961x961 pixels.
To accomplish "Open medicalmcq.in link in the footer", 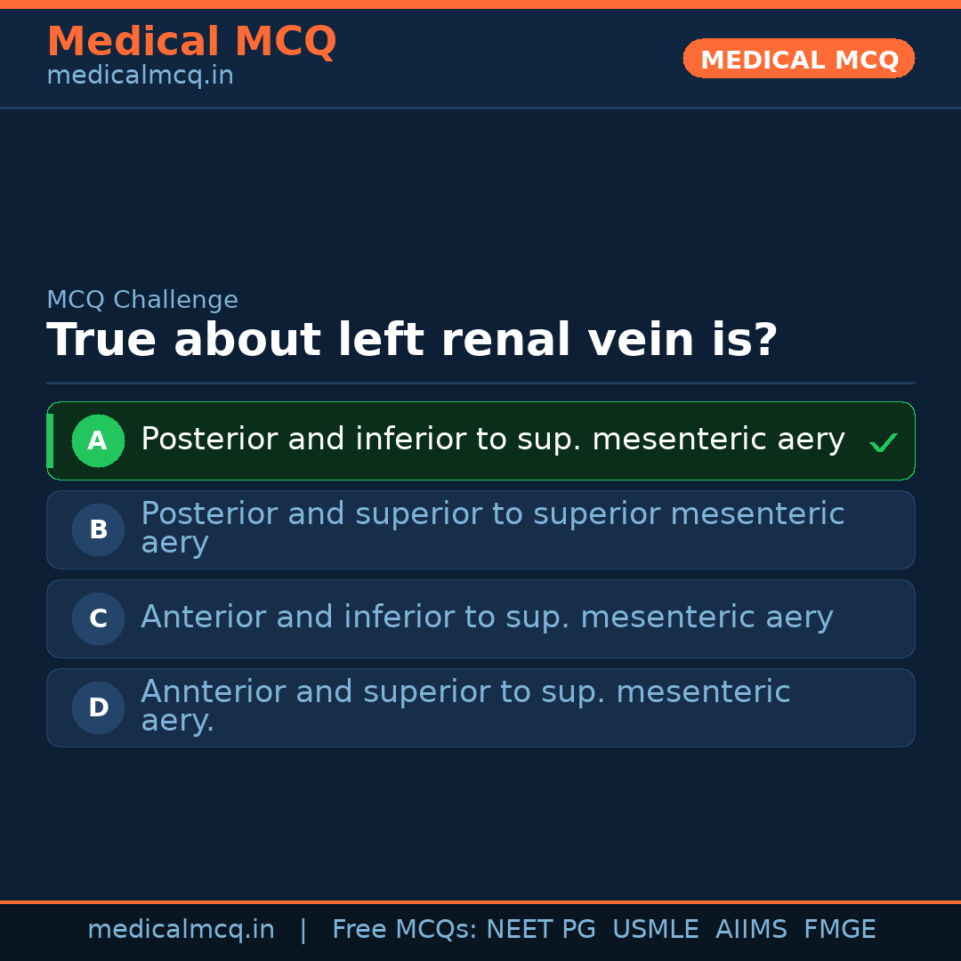I will [181, 930].
